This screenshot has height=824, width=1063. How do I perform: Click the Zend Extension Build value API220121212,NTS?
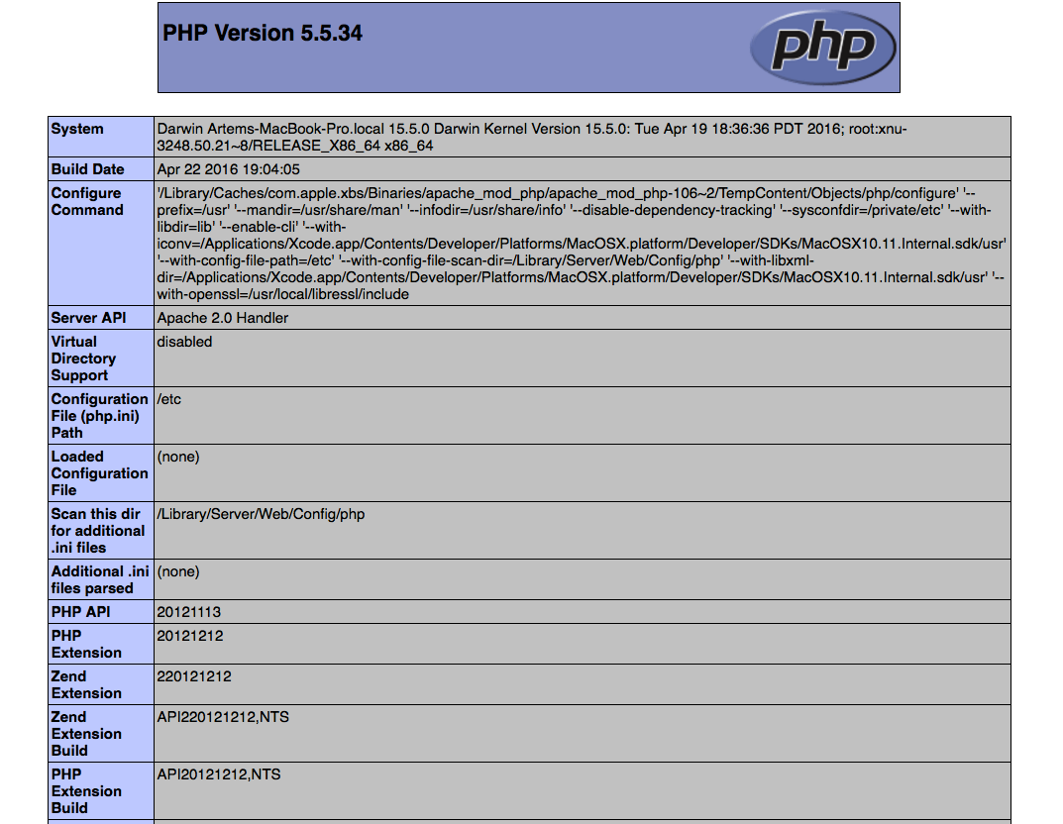coord(223,717)
